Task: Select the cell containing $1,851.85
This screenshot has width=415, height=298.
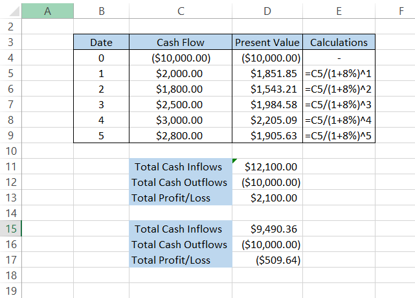Action: pos(267,73)
